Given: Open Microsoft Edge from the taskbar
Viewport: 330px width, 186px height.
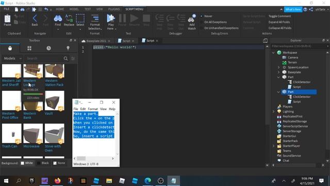Looking at the screenshot, I should click(148, 181).
